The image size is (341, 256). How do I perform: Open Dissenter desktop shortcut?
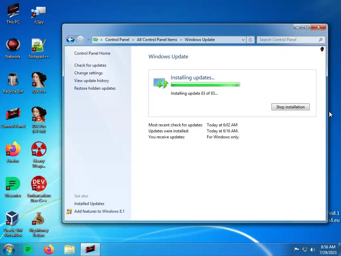pos(13,187)
